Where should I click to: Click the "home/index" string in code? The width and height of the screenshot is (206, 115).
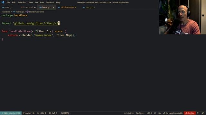pos(43,35)
